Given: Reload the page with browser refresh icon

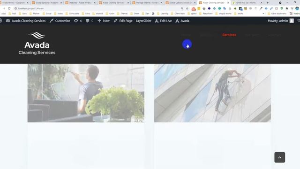Looking at the screenshot, I should click(9, 8).
